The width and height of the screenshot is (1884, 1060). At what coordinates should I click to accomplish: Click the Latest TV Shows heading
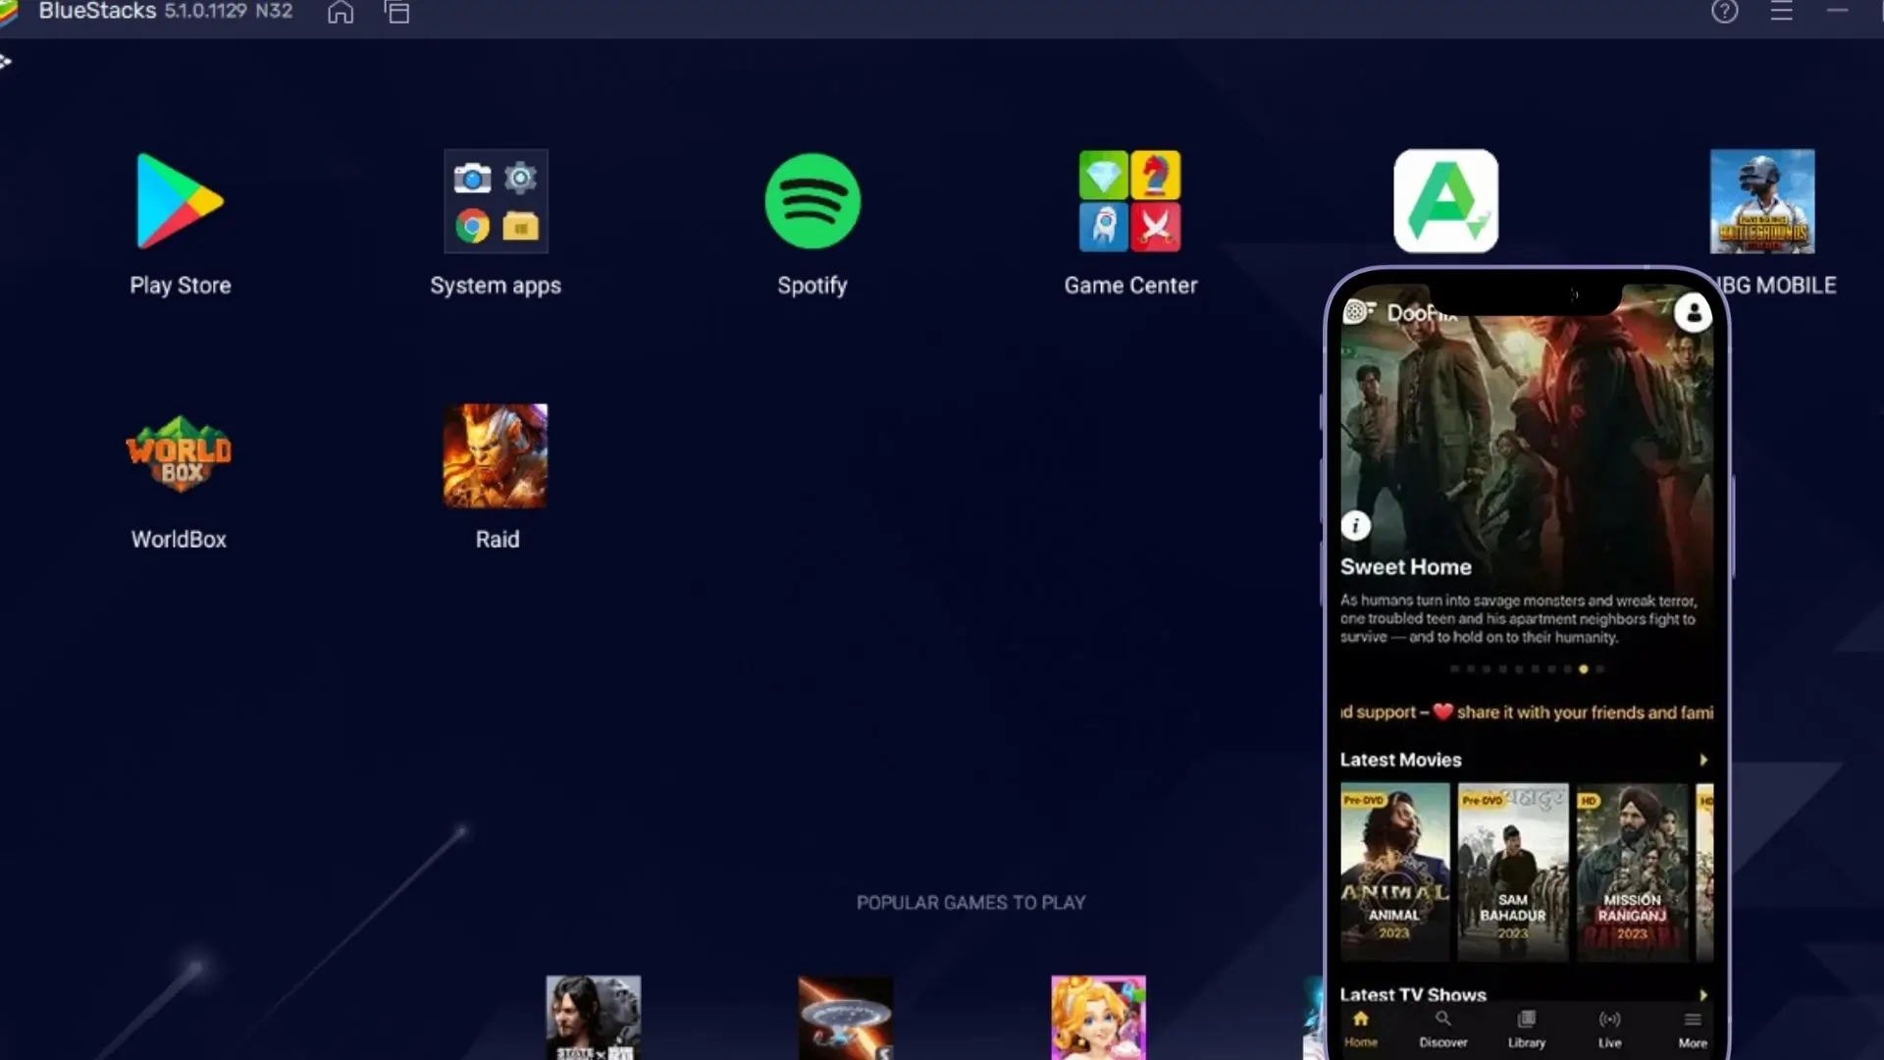click(x=1413, y=994)
